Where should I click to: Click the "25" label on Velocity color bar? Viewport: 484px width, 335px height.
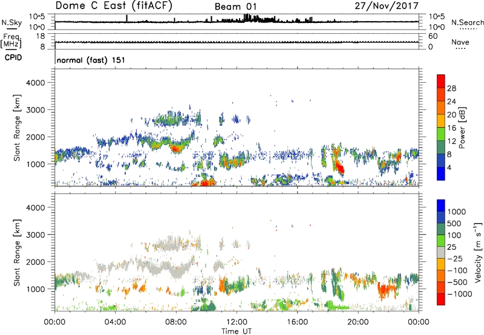(x=451, y=247)
